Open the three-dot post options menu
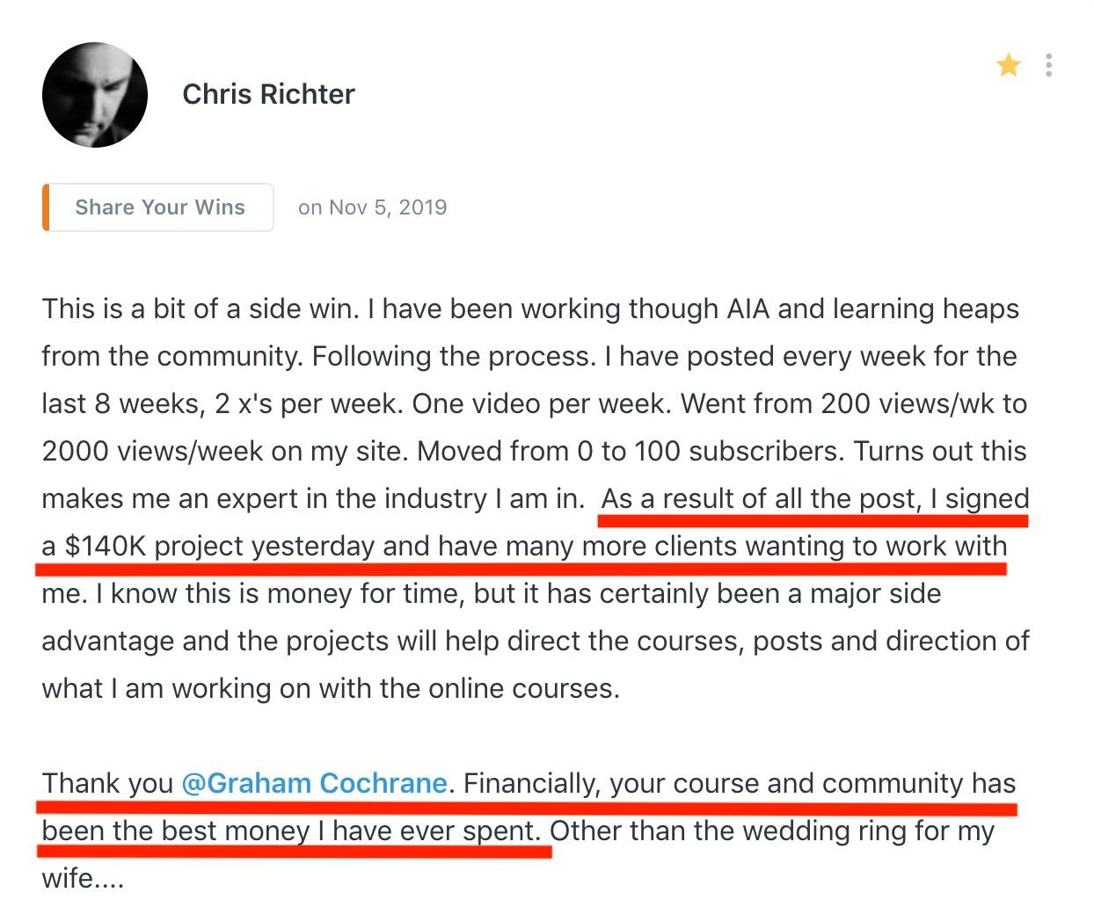This screenshot has width=1094, height=907. (x=1048, y=65)
